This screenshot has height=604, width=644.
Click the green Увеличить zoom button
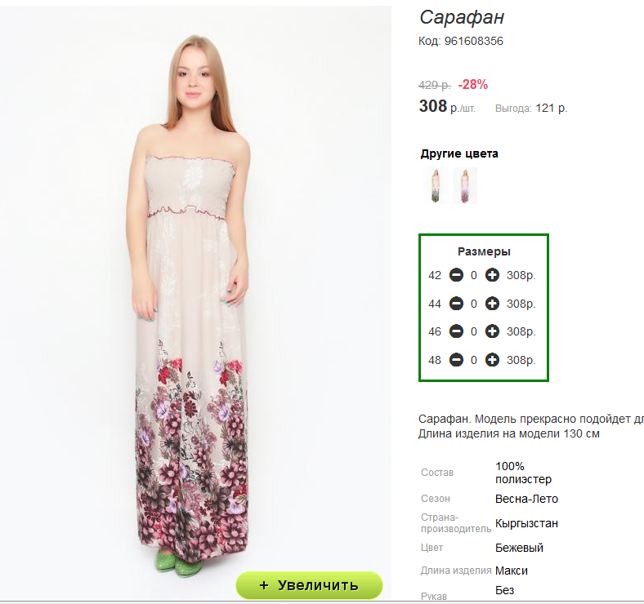pyautogui.click(x=309, y=585)
